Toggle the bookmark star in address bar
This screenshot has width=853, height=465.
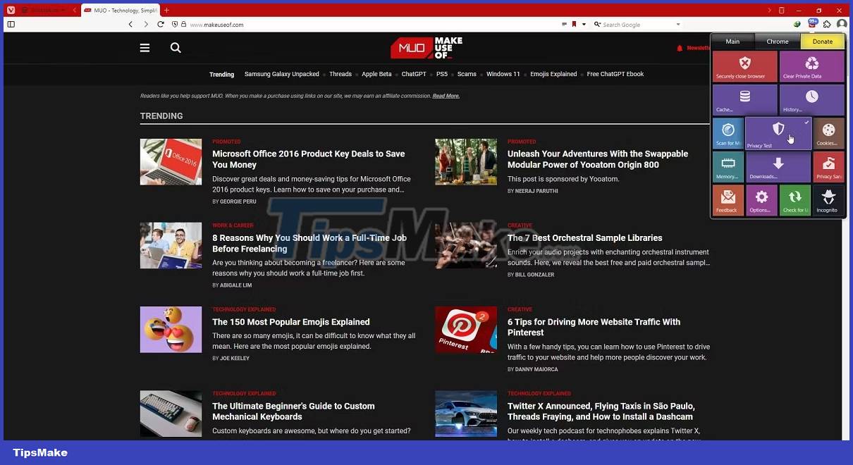pyautogui.click(x=575, y=23)
